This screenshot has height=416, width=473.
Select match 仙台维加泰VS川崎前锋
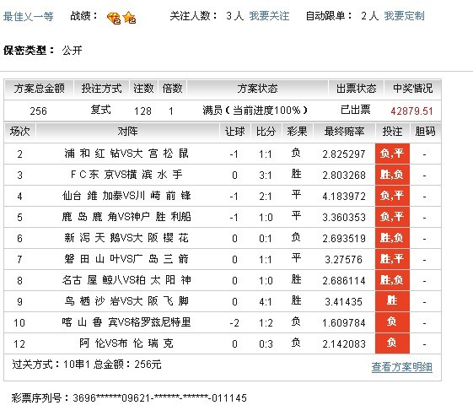126,196
